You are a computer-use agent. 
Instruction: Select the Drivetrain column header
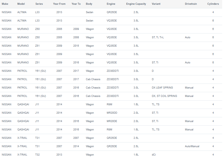191,4
